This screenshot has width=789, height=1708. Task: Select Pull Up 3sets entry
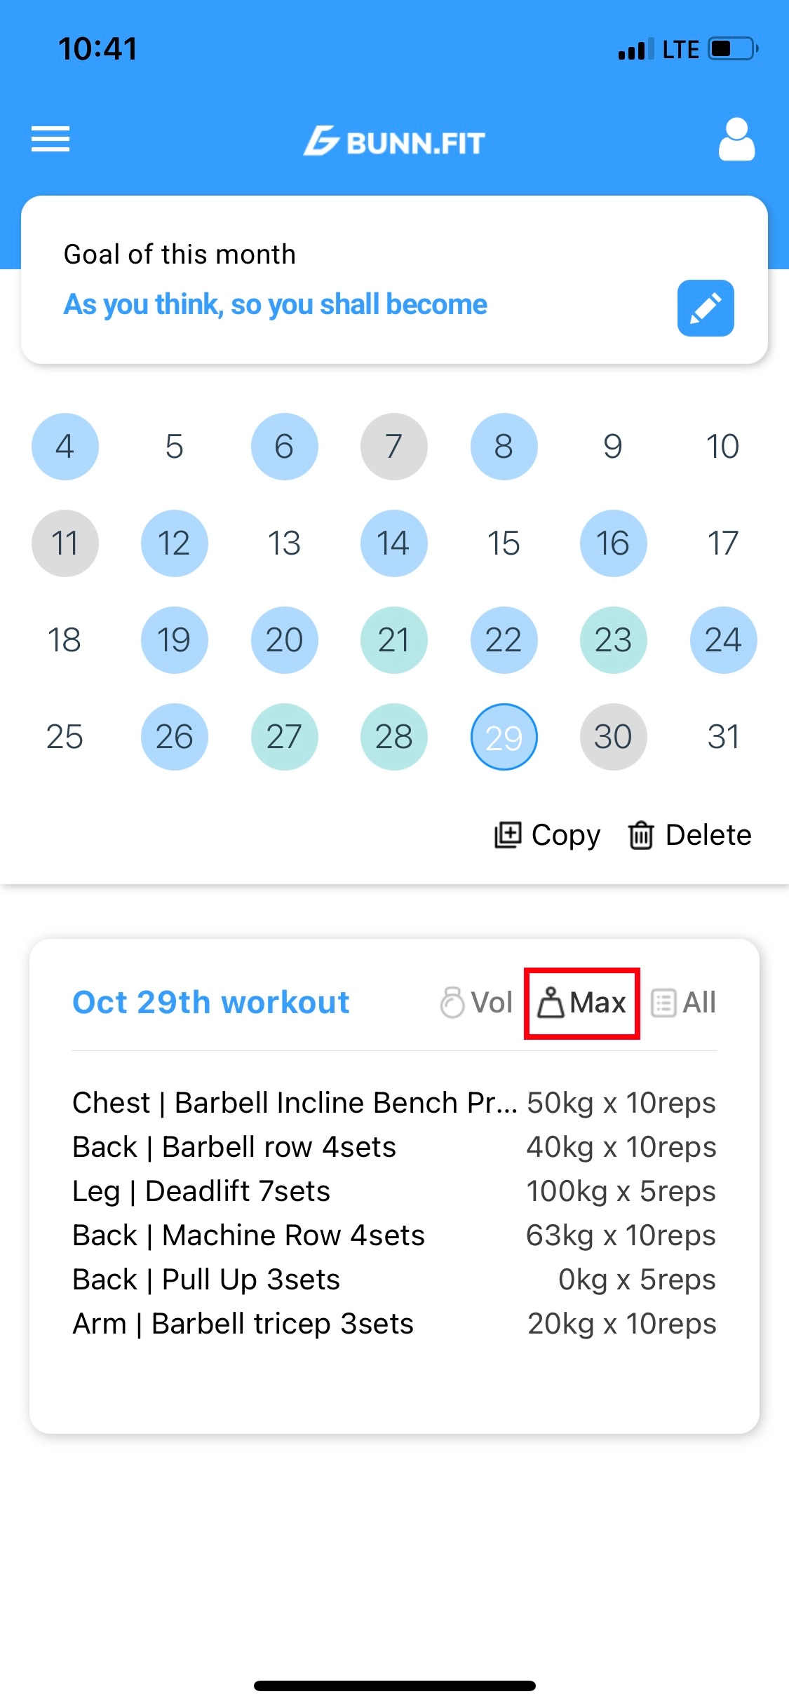tap(206, 1280)
